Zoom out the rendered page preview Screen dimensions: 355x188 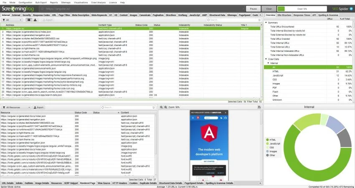(161, 107)
